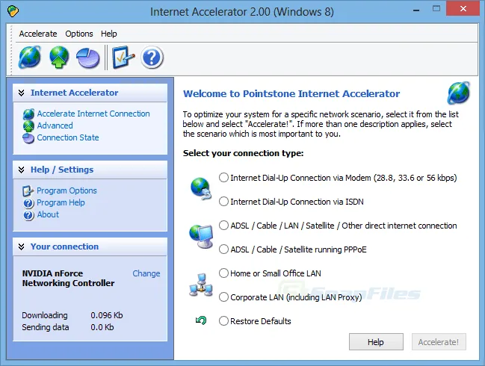Open the About link

[x=48, y=214]
